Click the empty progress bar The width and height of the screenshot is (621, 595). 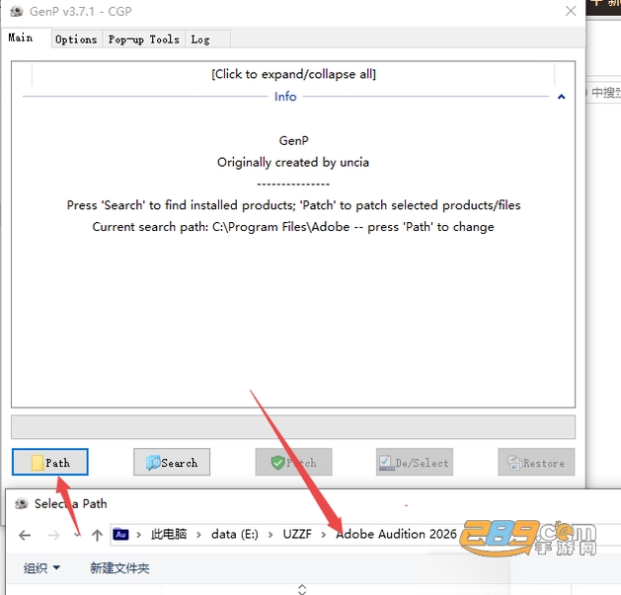(293, 427)
